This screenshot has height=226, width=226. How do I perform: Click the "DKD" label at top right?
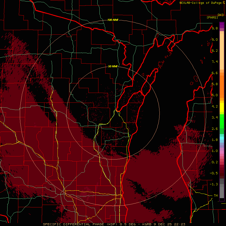221,15
